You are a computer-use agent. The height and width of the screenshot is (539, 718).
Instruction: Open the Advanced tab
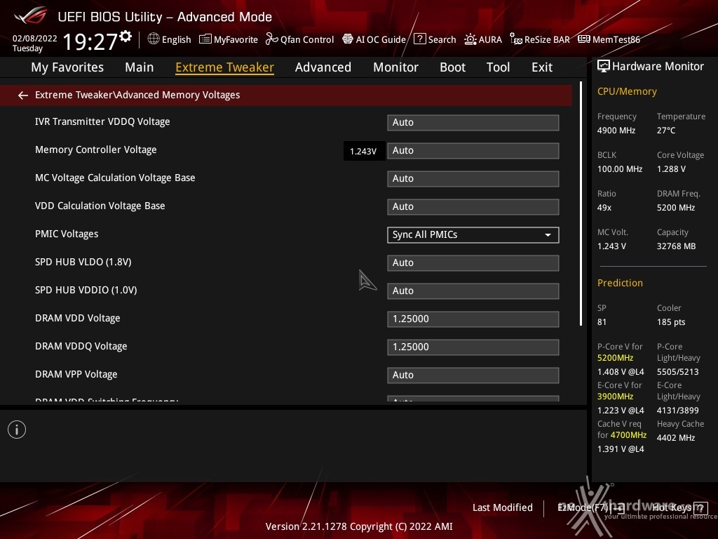323,67
